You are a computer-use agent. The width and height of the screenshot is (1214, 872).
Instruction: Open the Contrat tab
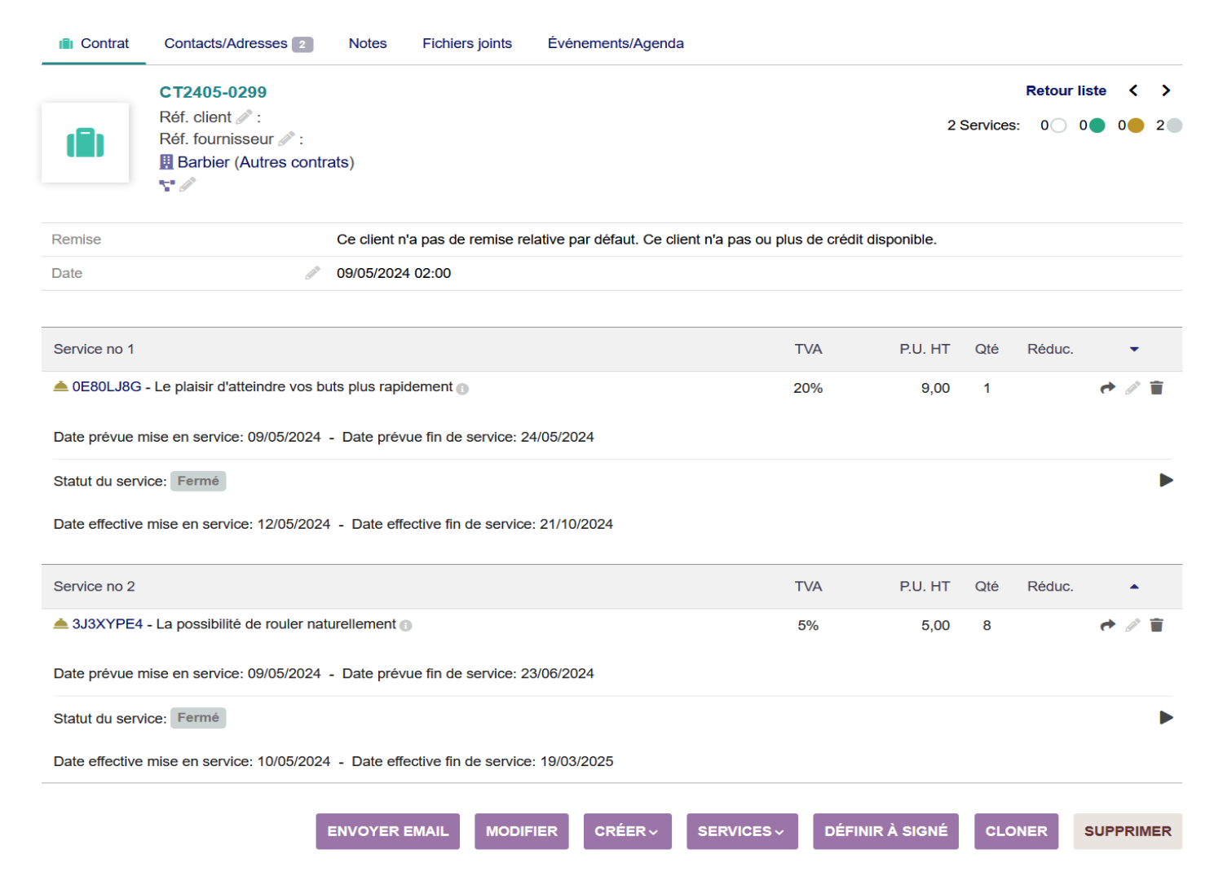pos(94,43)
